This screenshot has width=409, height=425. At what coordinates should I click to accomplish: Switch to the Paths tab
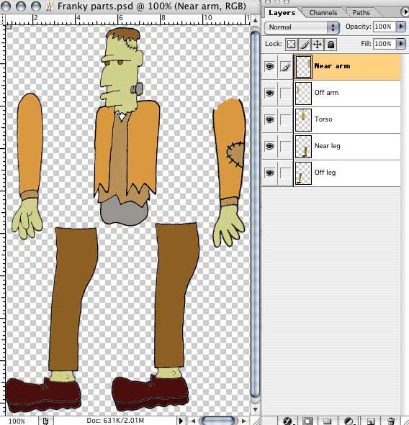point(361,13)
